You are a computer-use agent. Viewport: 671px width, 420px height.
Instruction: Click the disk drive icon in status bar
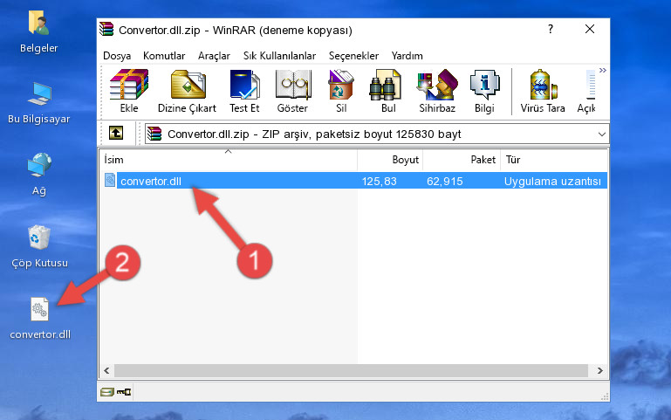[107, 391]
